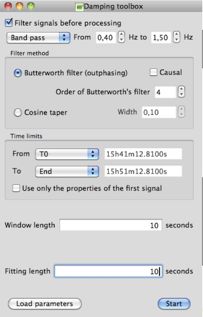Uncheck Filter signals before processing
The width and height of the screenshot is (203, 317).
(9, 22)
